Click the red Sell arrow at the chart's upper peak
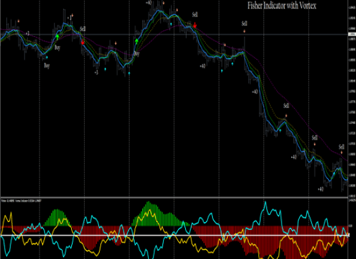Screen dimensions: 356x259 (x=195, y=25)
